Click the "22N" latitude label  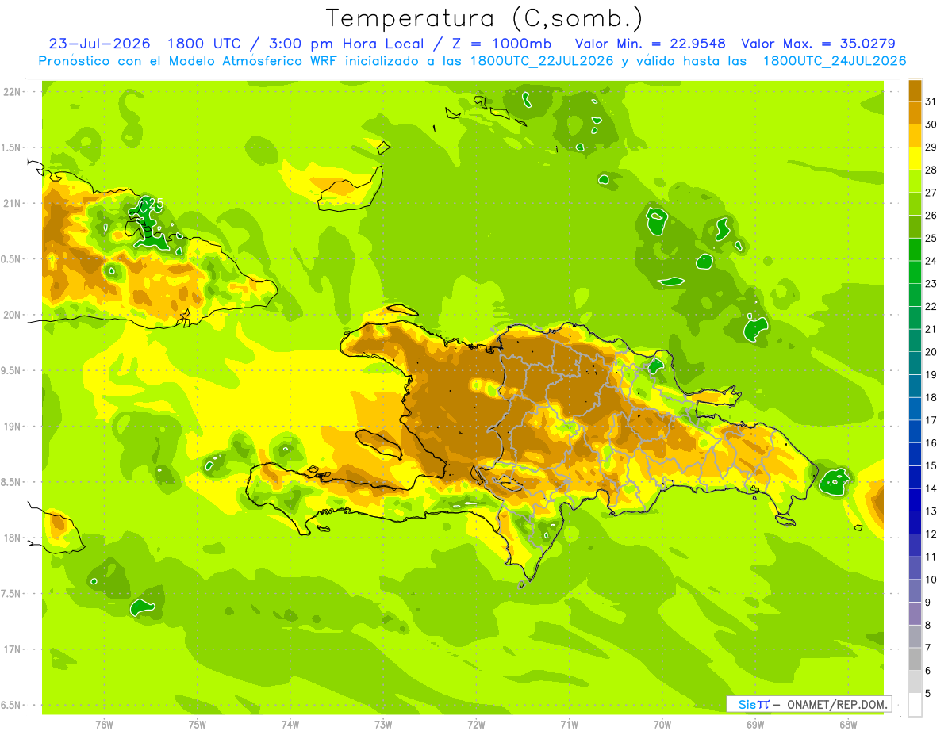(x=13, y=91)
